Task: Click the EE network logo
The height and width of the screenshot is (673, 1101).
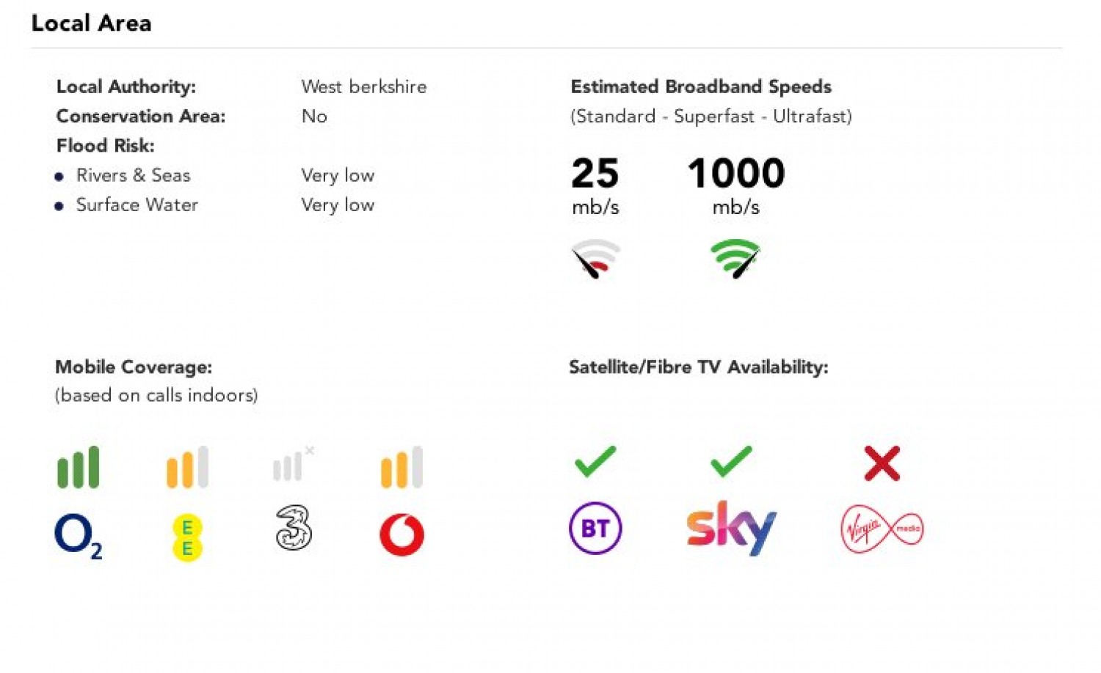Action: (187, 537)
